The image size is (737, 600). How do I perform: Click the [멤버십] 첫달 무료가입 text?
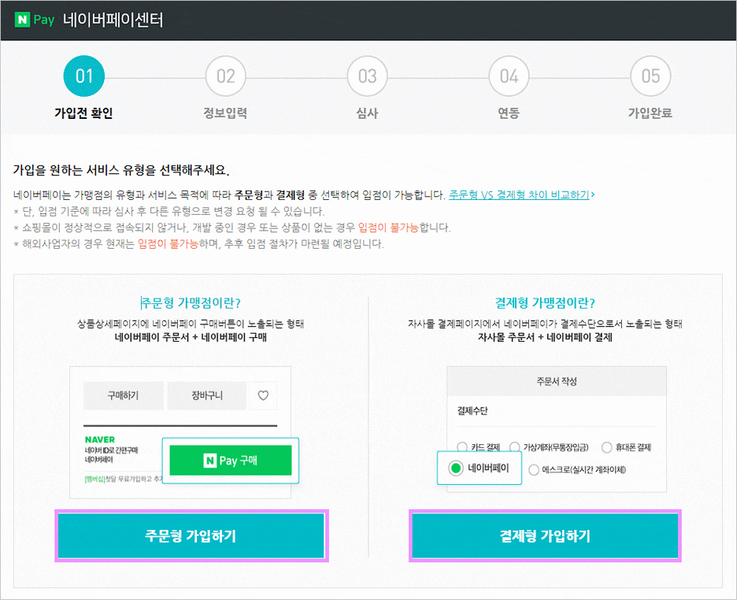click(x=123, y=479)
